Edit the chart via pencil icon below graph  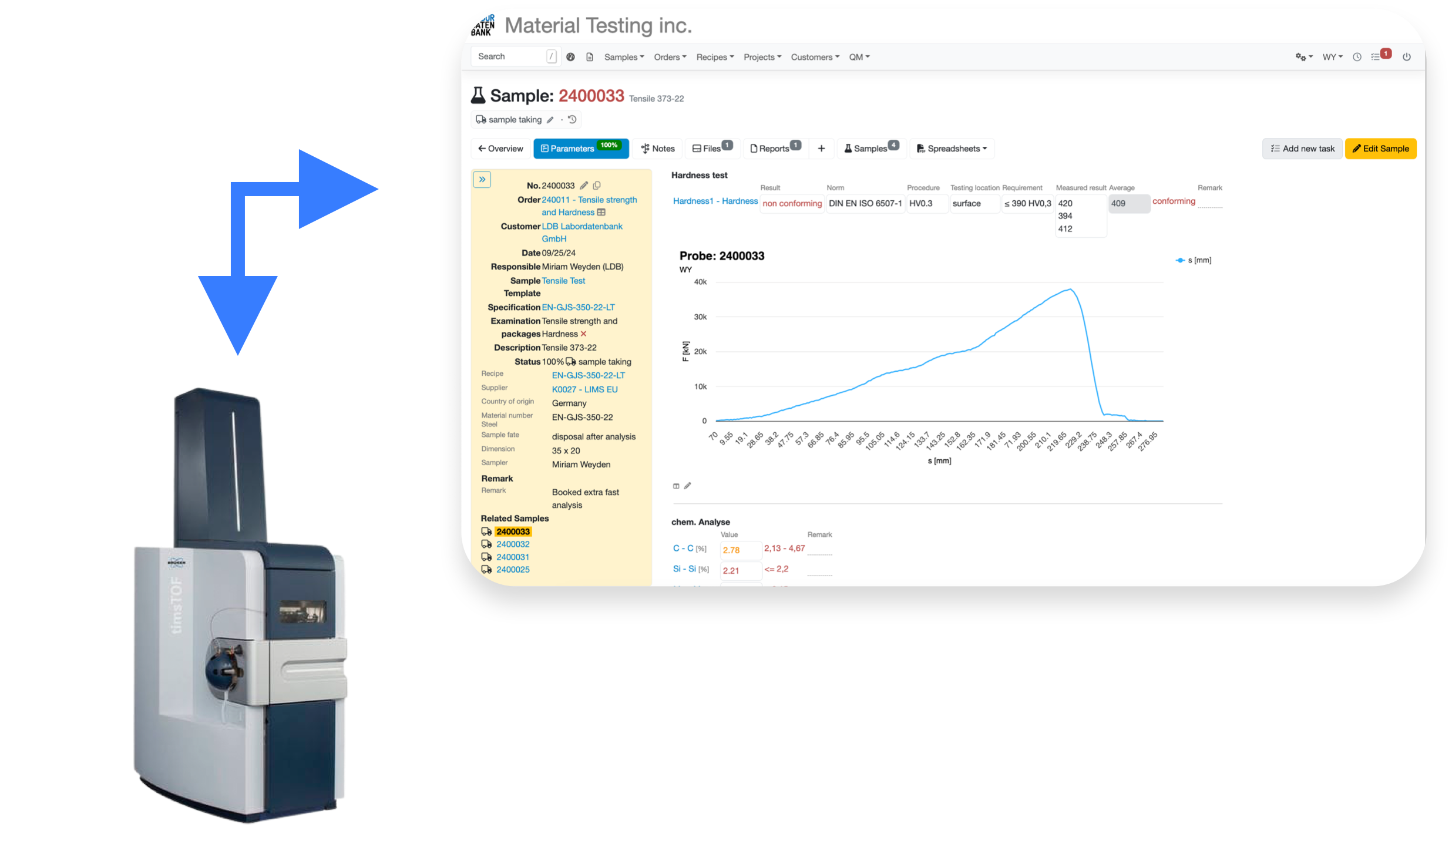click(x=688, y=486)
